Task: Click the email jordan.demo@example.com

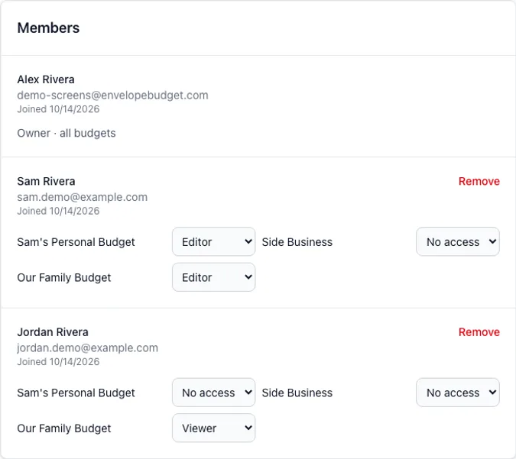Action: pyautogui.click(x=88, y=347)
